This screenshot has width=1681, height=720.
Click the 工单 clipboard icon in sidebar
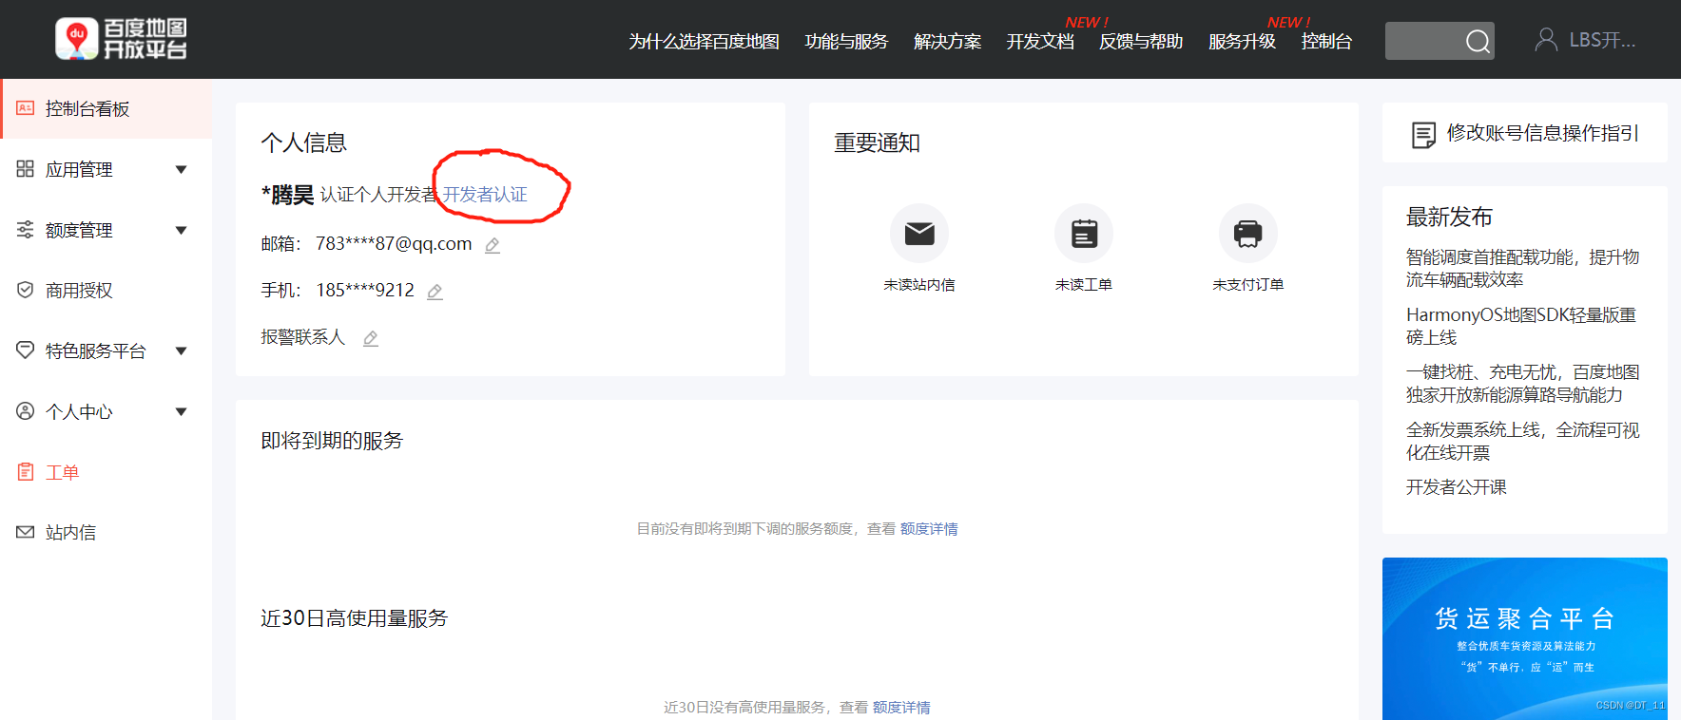[x=26, y=472]
